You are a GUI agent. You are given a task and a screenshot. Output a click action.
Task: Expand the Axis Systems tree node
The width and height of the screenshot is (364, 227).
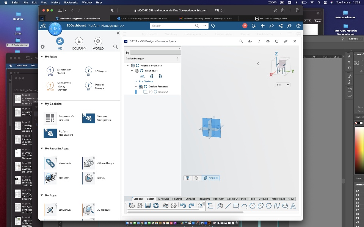tap(136, 81)
